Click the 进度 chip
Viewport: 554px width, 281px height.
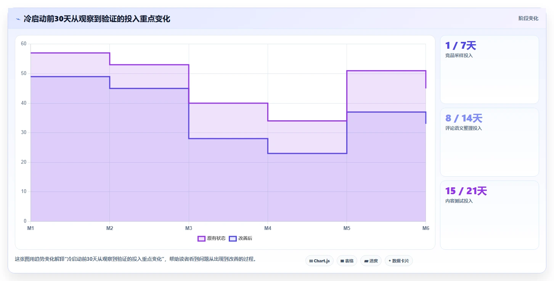tap(371, 261)
